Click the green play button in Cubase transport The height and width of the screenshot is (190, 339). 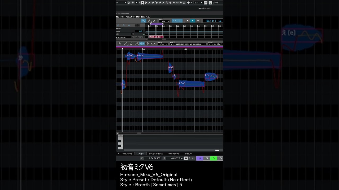pos(213,158)
